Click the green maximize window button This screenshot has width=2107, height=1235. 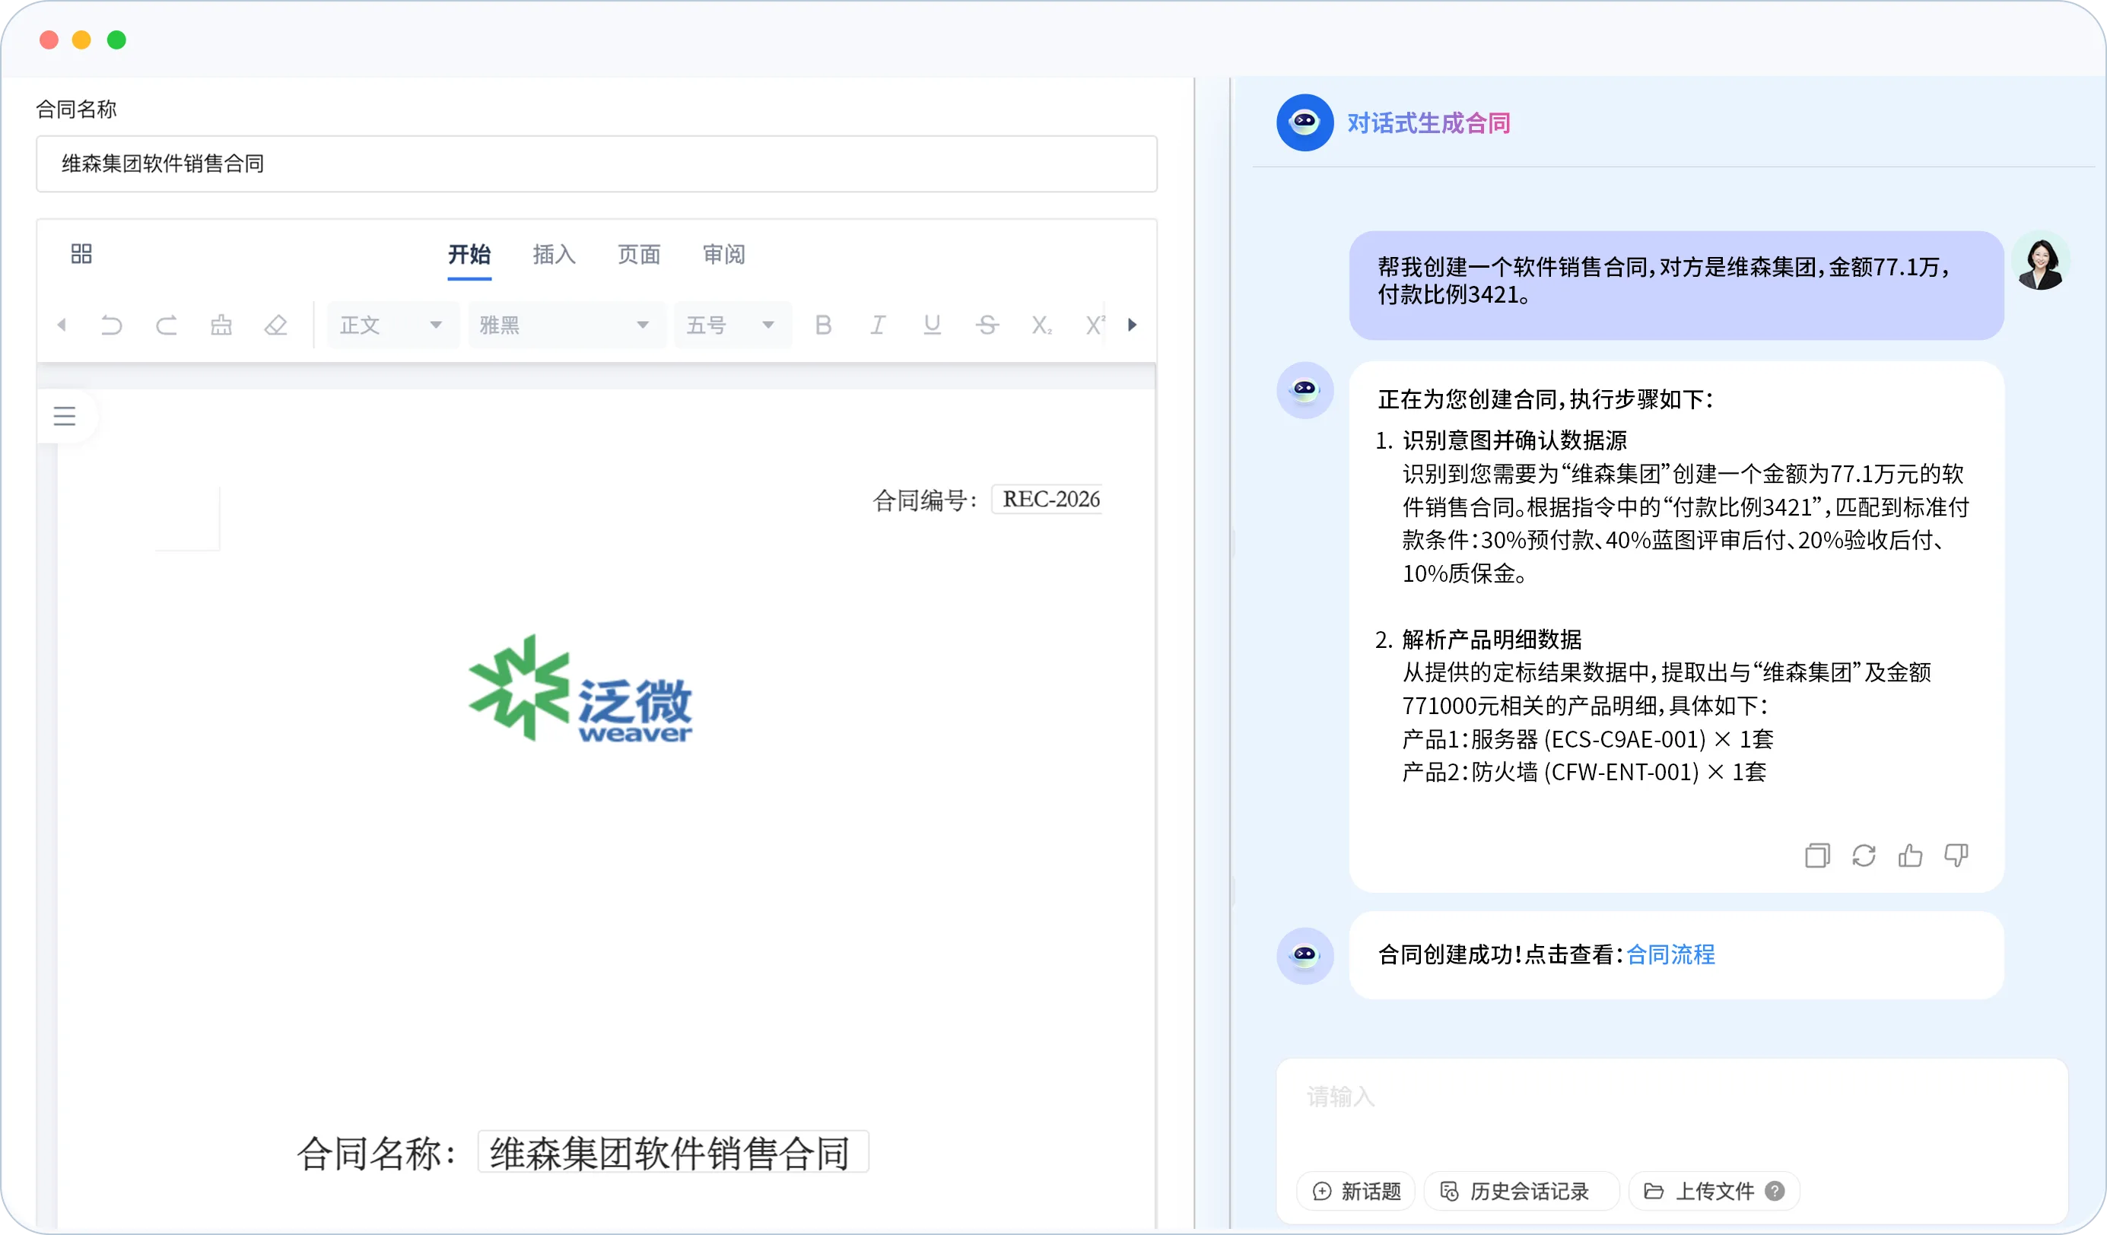(117, 40)
